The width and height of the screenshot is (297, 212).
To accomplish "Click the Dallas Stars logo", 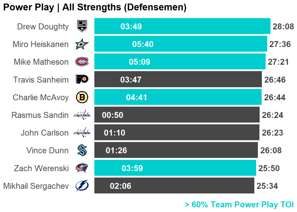I will tap(82, 44).
